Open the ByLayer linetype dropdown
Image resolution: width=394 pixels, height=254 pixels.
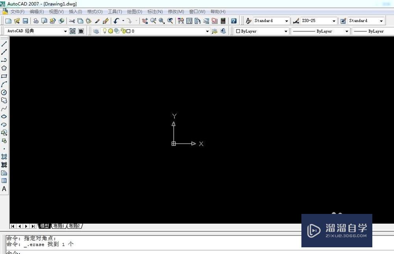(x=346, y=31)
